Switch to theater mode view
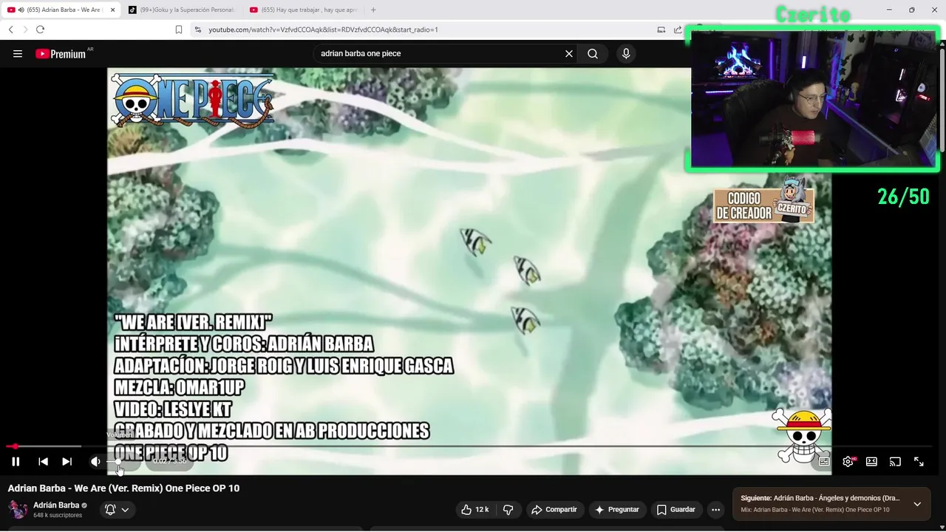946x532 pixels. (871, 462)
